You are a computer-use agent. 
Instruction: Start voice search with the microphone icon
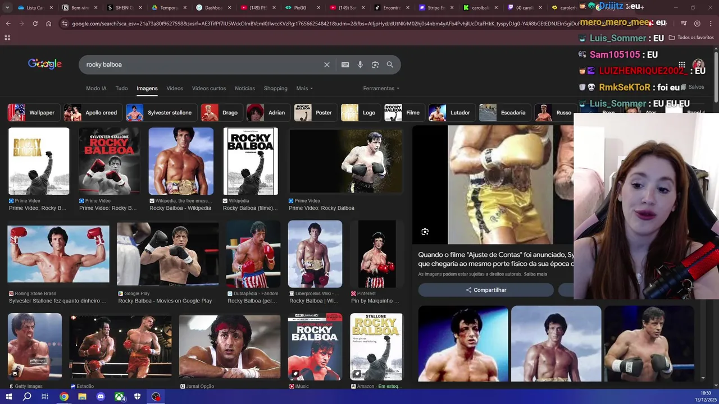tap(360, 65)
